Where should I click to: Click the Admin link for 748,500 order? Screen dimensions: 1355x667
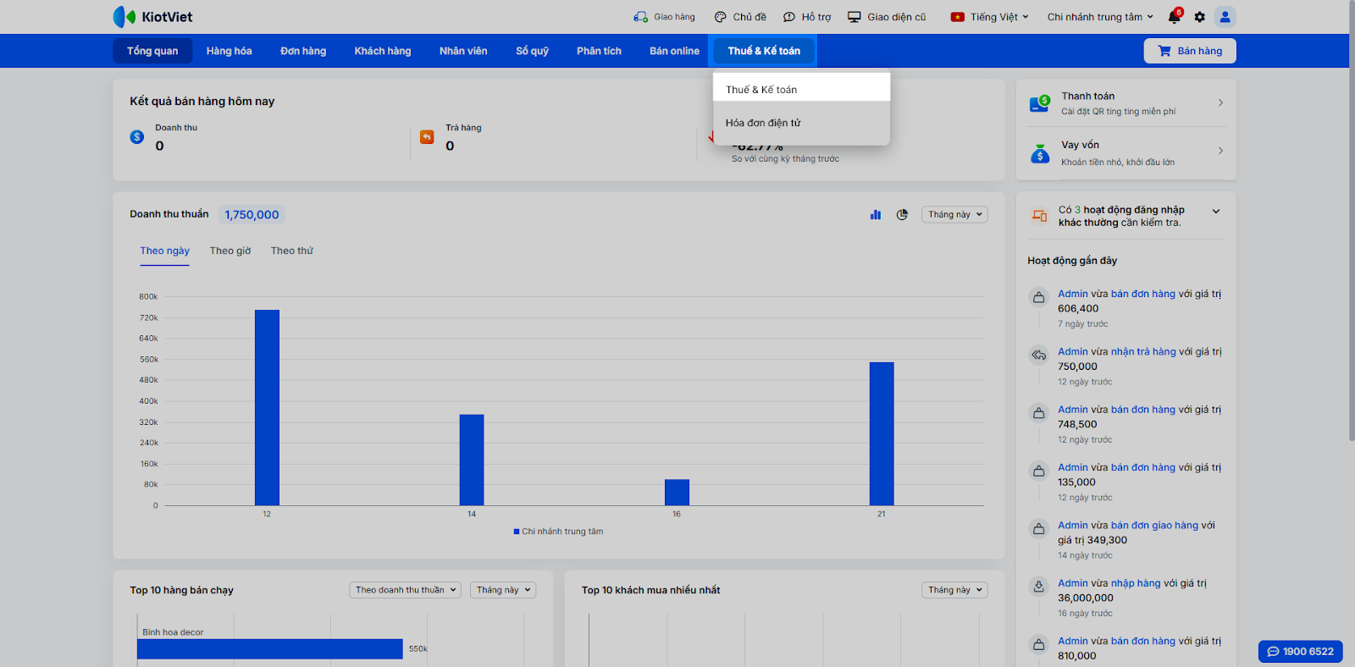coord(1073,410)
